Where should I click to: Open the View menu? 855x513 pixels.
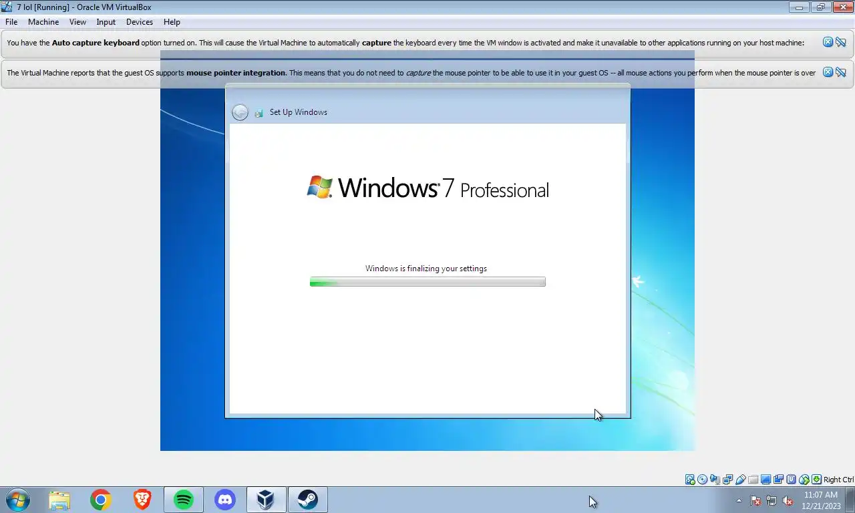(77, 22)
